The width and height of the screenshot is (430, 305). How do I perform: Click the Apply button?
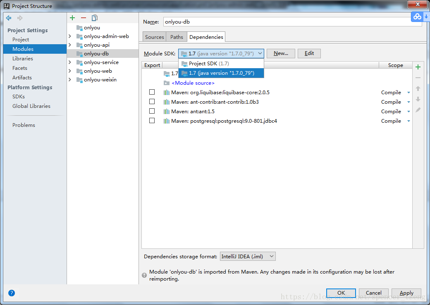coord(406,293)
